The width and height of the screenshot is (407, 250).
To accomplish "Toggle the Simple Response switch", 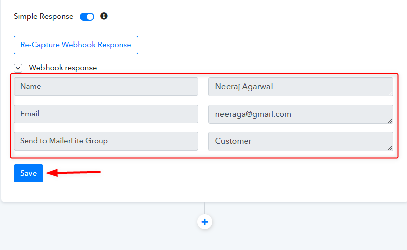I will (x=86, y=17).
